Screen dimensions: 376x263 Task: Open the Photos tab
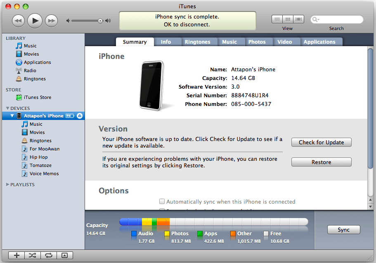click(257, 42)
